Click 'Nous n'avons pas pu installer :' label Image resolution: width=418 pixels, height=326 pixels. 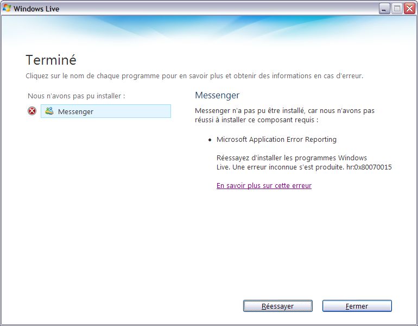click(x=76, y=96)
